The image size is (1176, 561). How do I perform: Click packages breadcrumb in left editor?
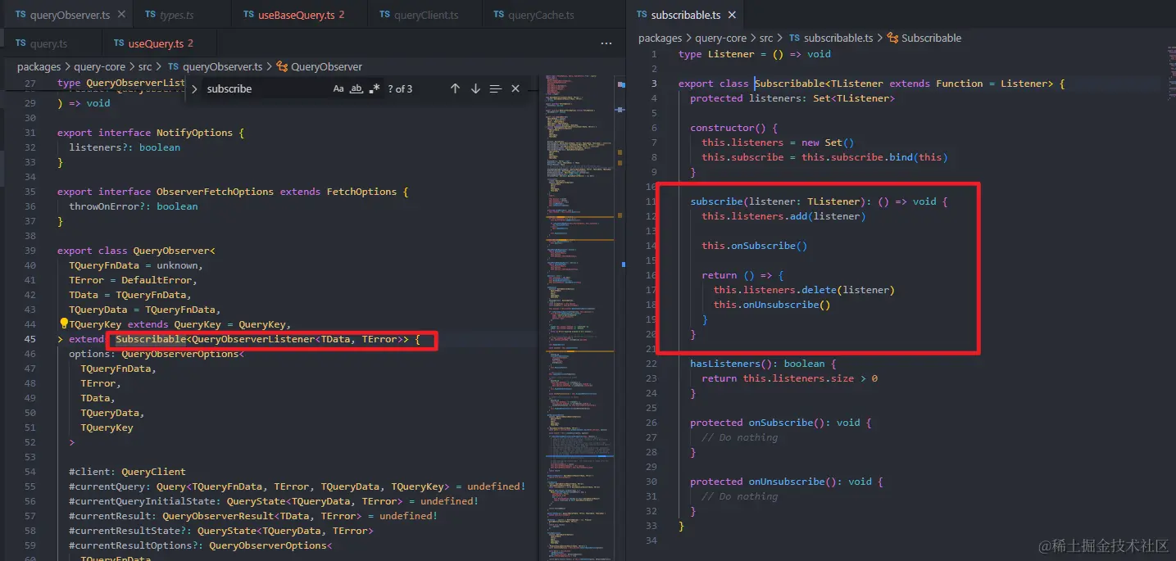[x=39, y=67]
